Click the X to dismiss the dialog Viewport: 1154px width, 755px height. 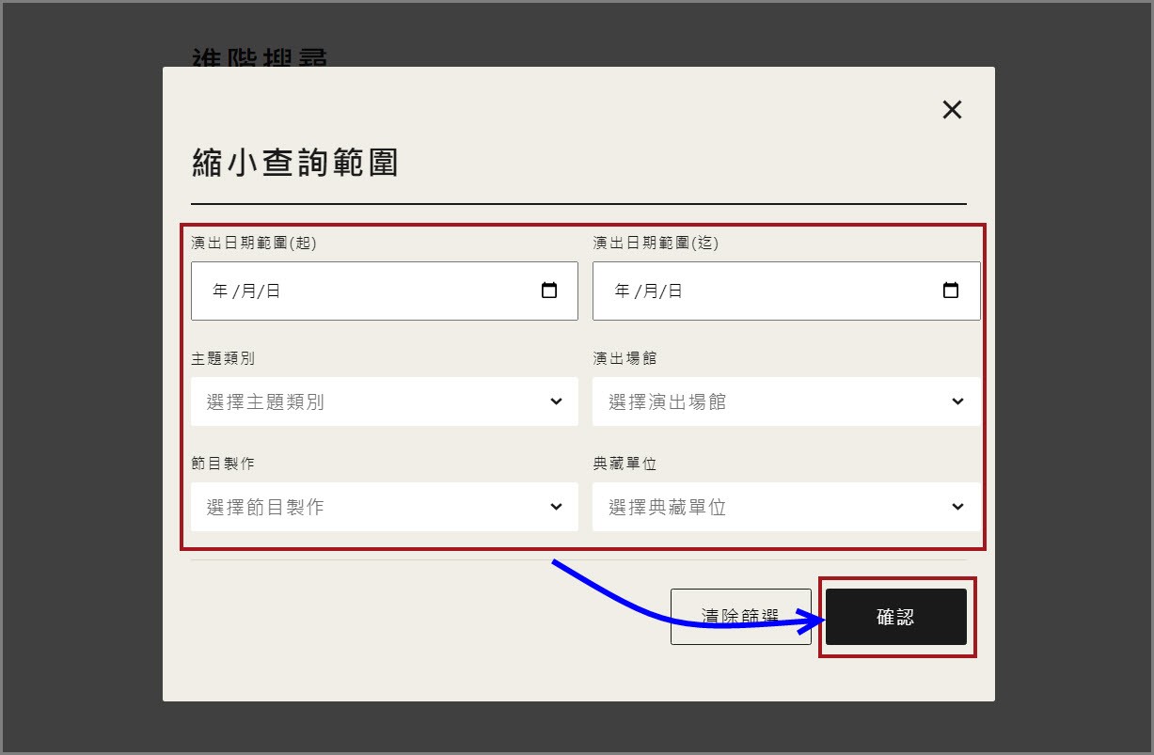point(952,109)
